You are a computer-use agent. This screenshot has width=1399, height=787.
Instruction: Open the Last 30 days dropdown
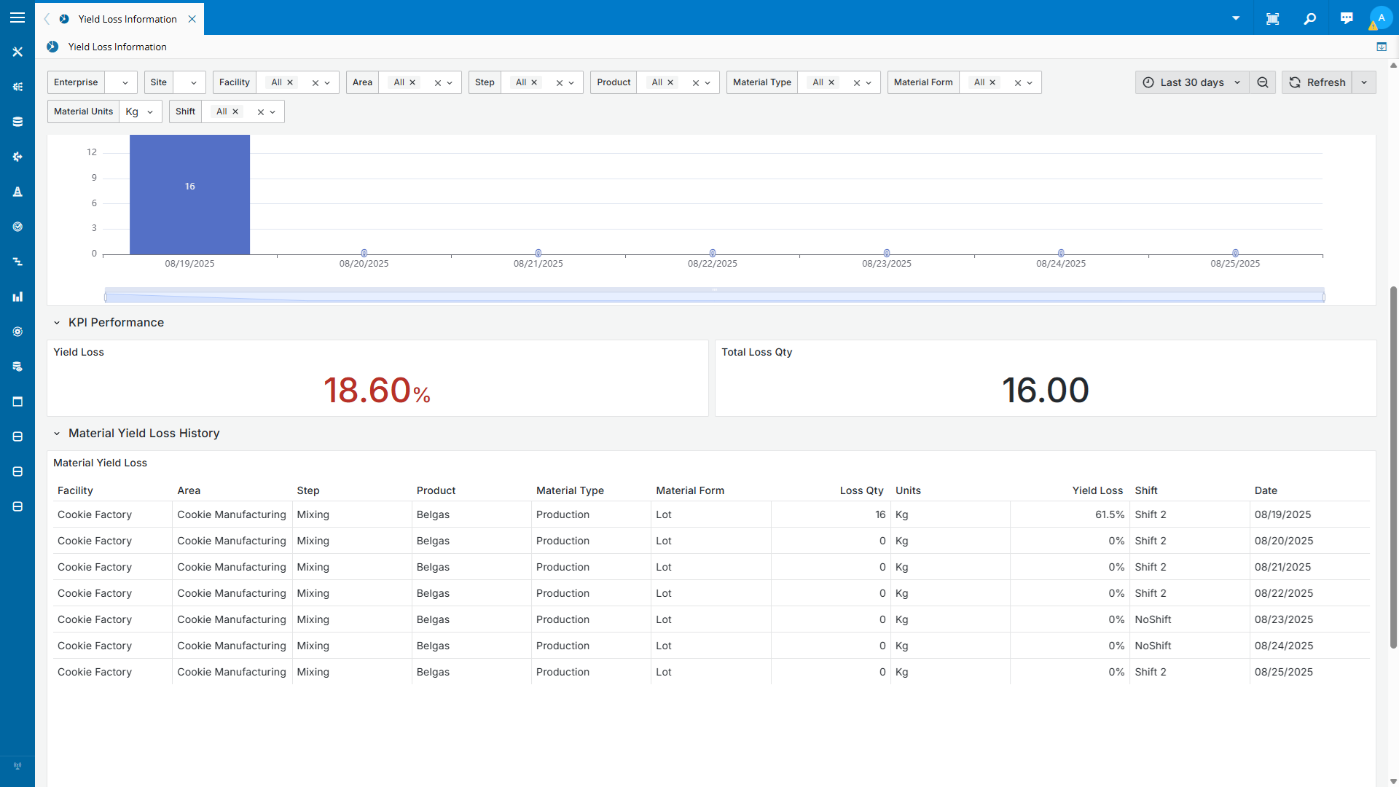pyautogui.click(x=1192, y=82)
